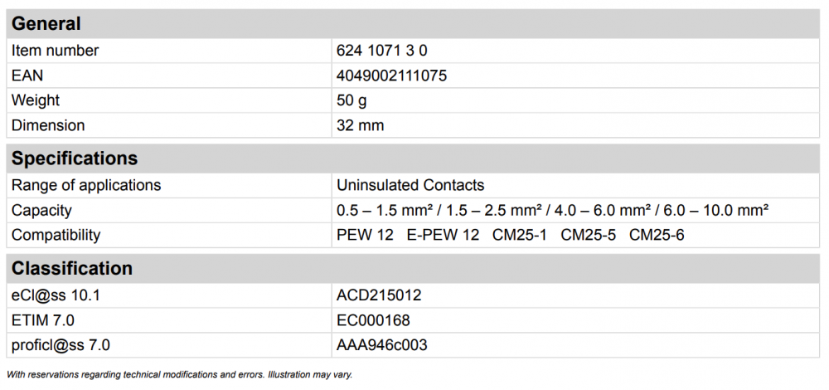Click the Item number row label
Viewport: 829px width, 390px height.
[x=55, y=51]
